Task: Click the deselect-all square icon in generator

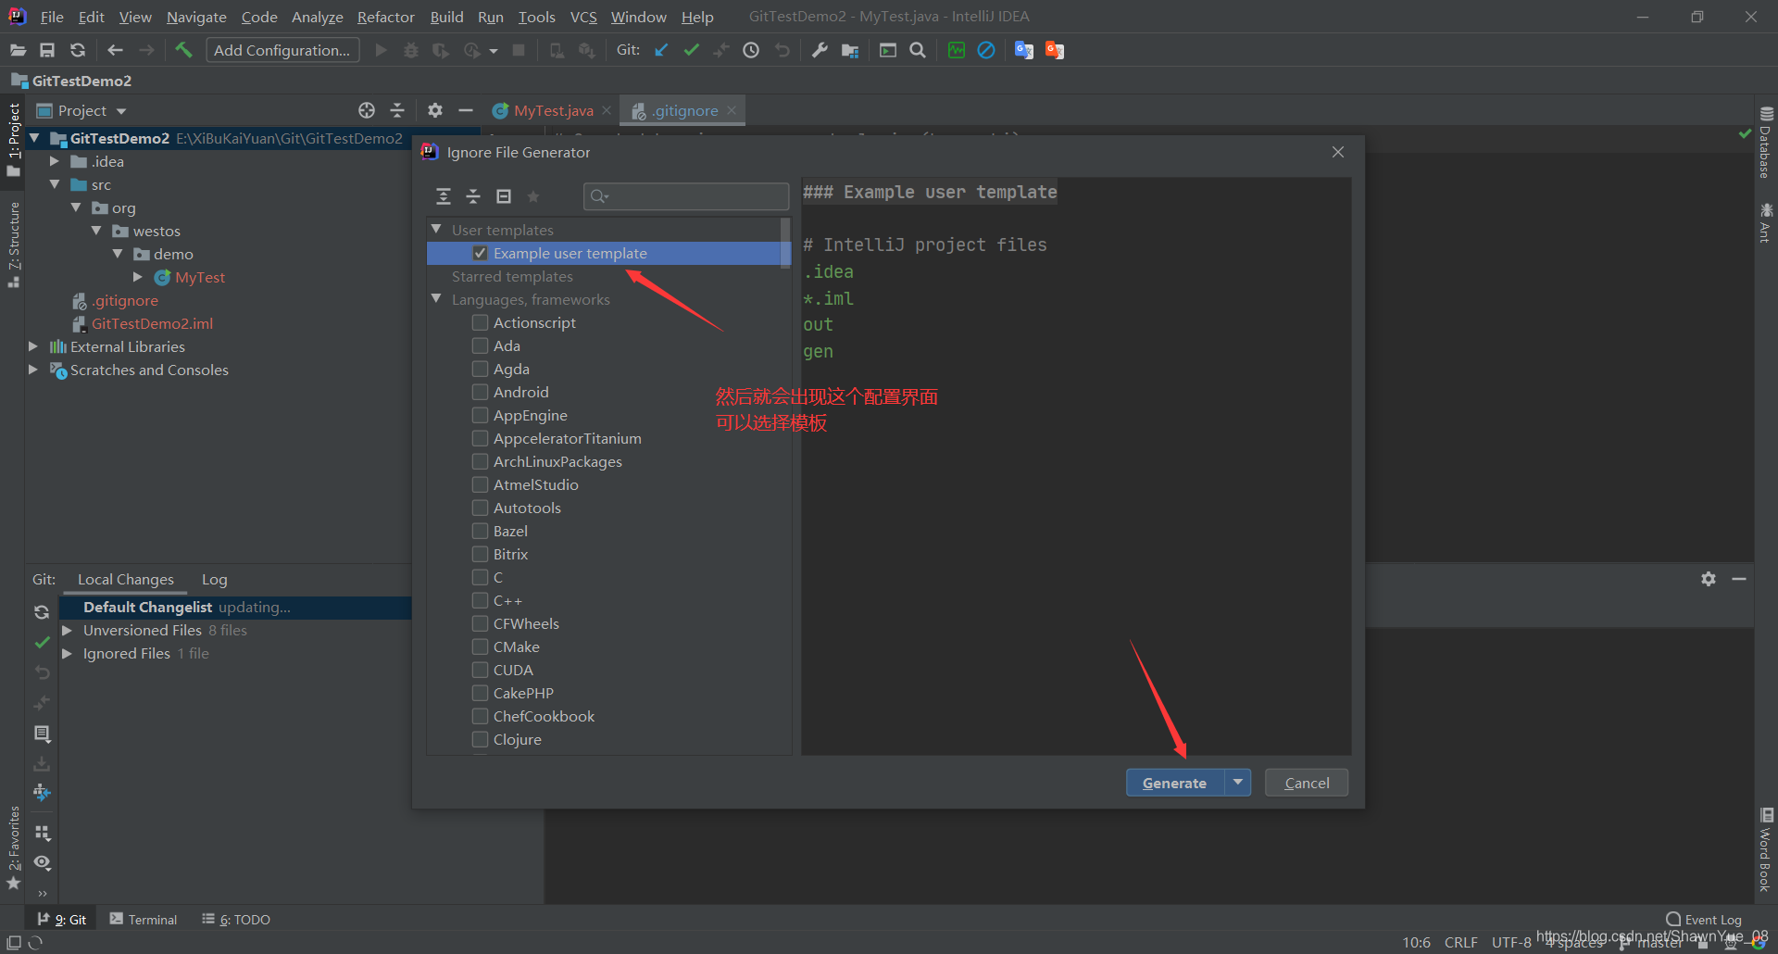Action: (x=504, y=196)
